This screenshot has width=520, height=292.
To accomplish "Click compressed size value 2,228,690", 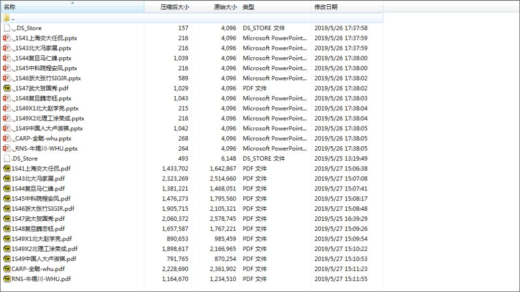I will (x=175, y=269).
